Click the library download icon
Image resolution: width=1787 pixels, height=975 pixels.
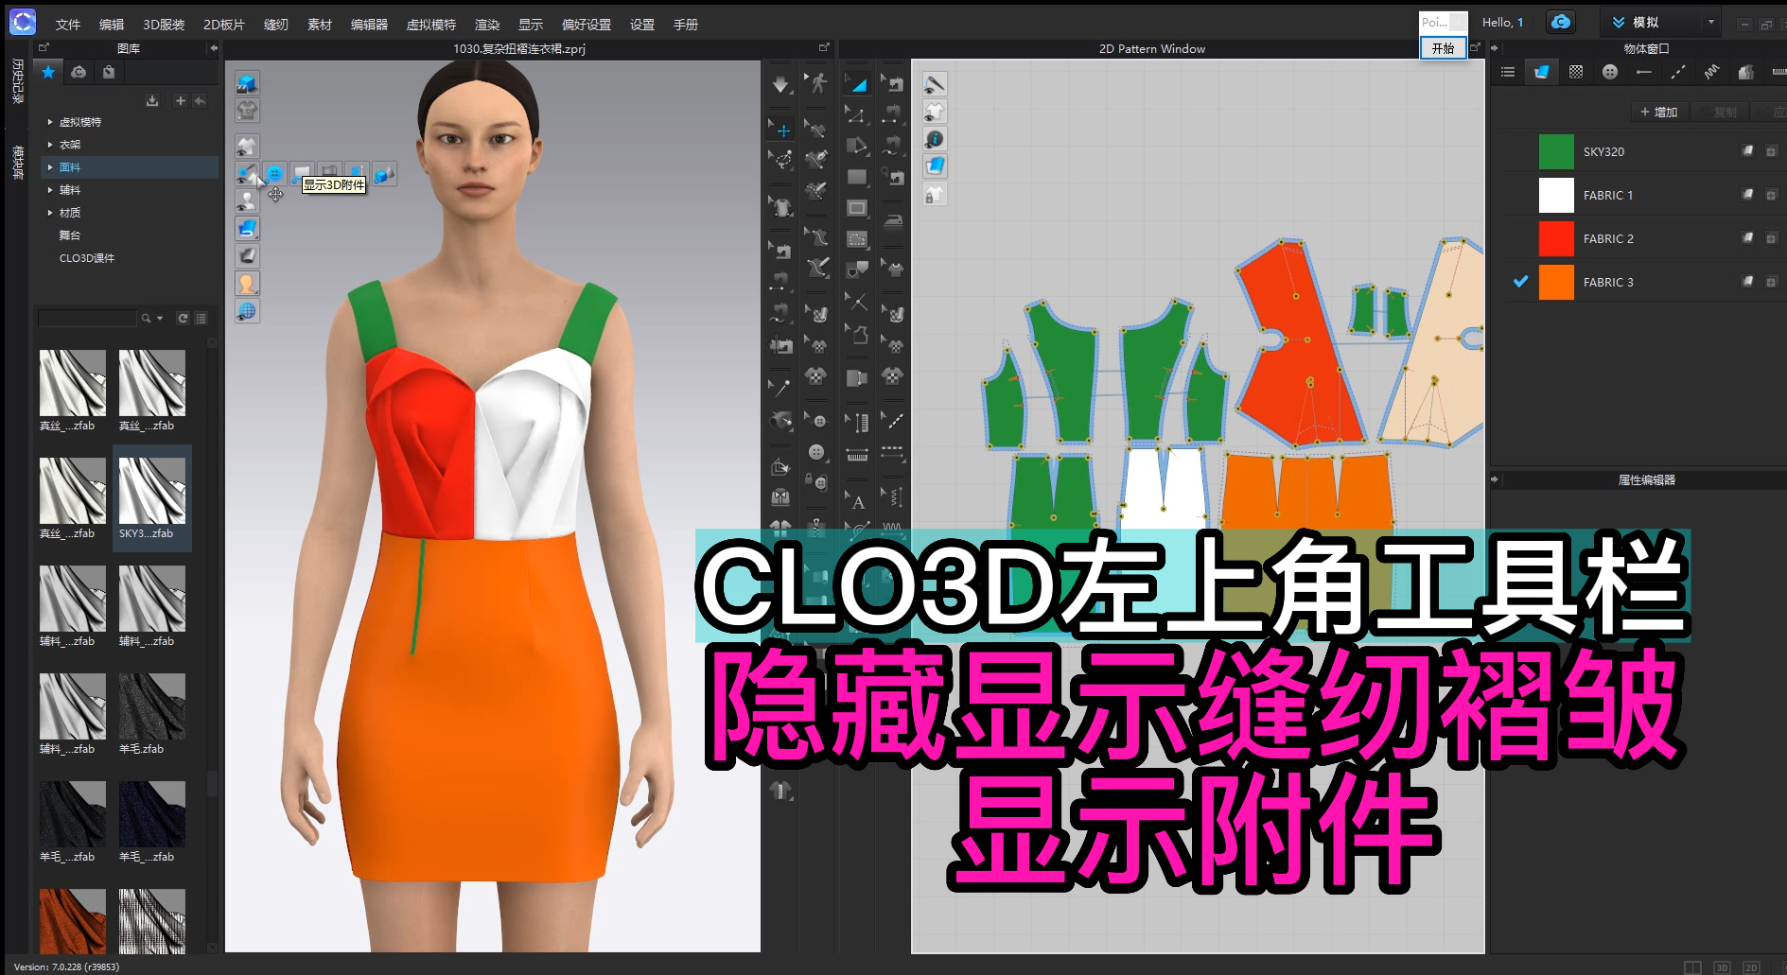(x=152, y=100)
